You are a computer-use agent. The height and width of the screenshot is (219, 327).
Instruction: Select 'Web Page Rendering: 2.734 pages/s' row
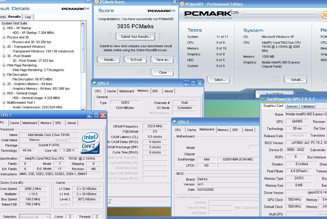click(38, 70)
